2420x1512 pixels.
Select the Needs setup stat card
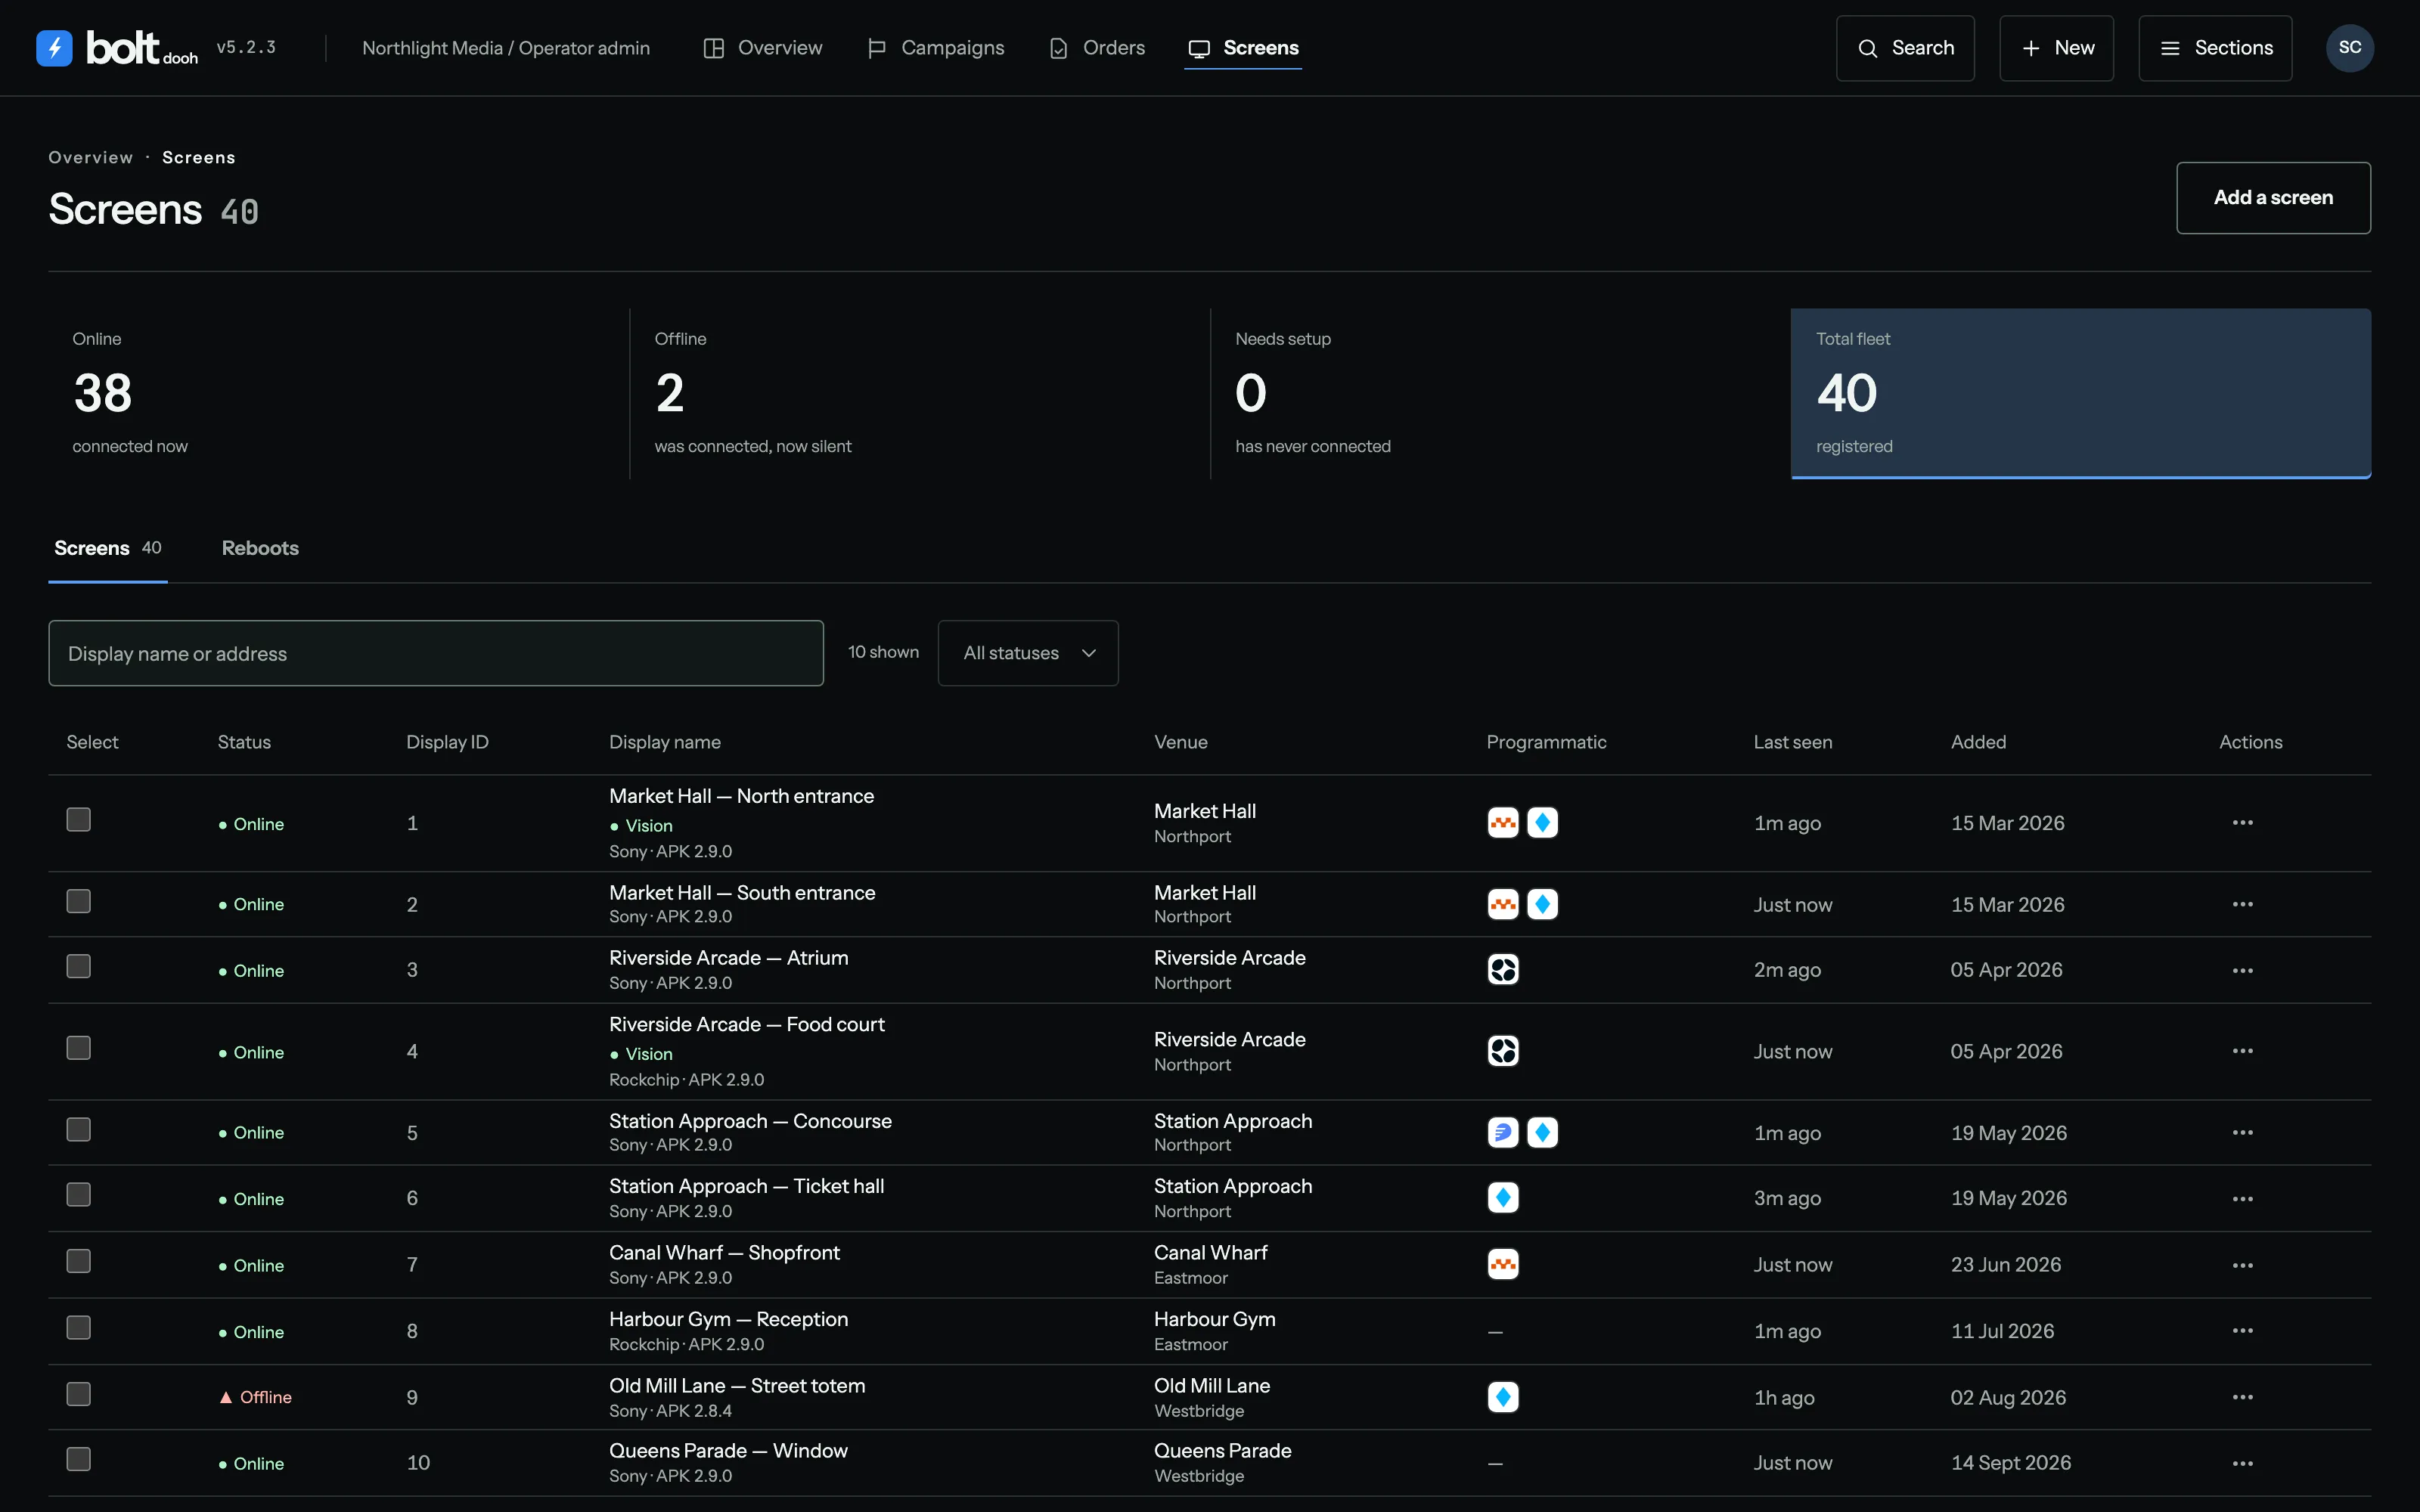click(x=1500, y=393)
